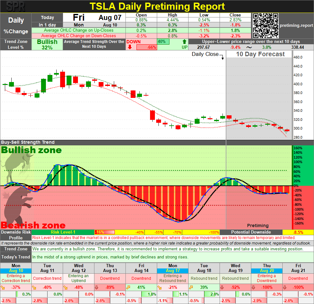Image resolution: width=314 pixels, height=304 pixels.
Task: Click Entering a Correction trend cell
Action: tap(16, 278)
